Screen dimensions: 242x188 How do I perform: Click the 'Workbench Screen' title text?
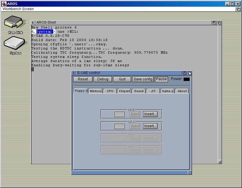tap(18, 9)
